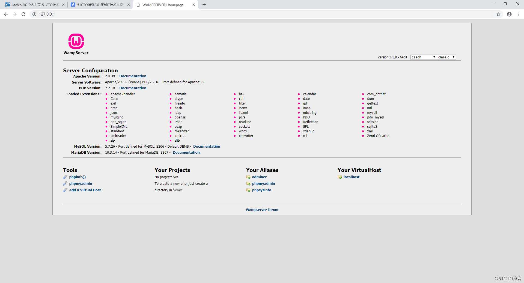View site information icon next to address
524x283 pixels.
point(34,14)
